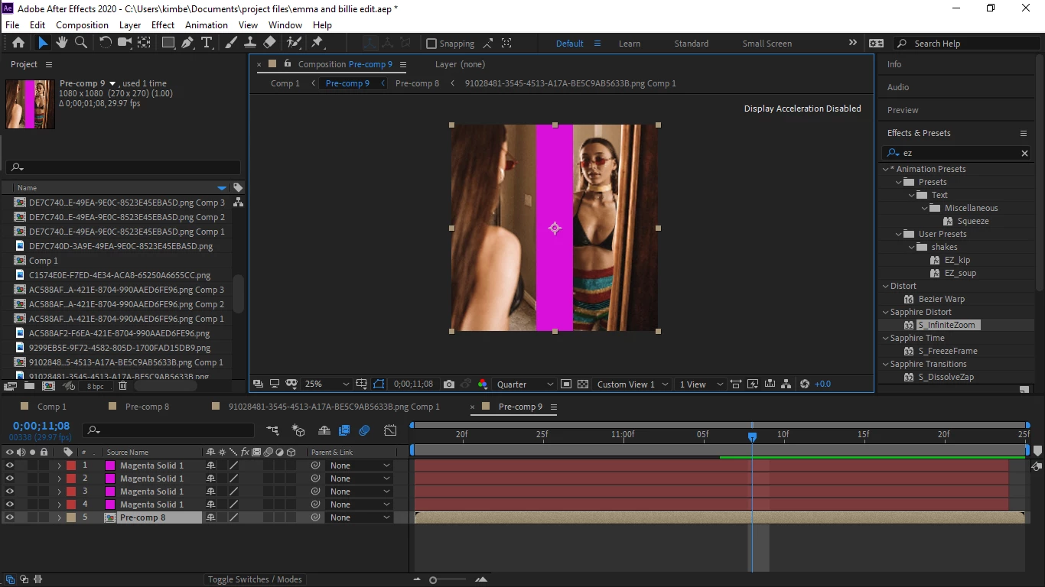Open the 25% magnification dropdown

pyautogui.click(x=327, y=384)
